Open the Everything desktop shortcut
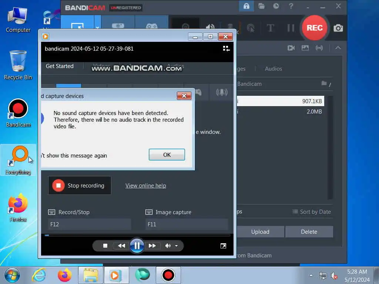The height and width of the screenshot is (284, 379). [18, 160]
